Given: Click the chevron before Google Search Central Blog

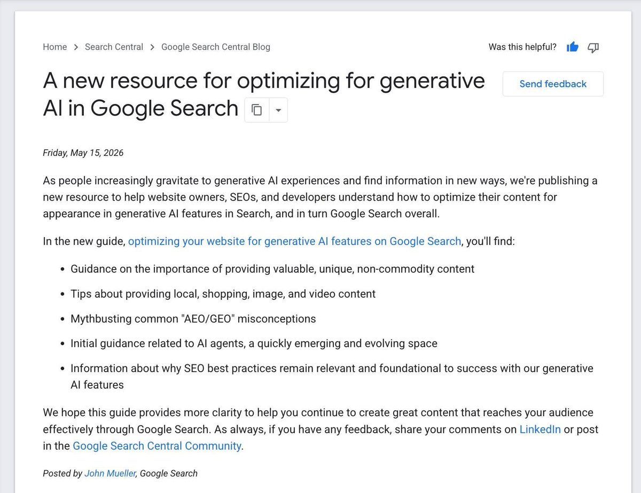Looking at the screenshot, I should click(x=152, y=47).
